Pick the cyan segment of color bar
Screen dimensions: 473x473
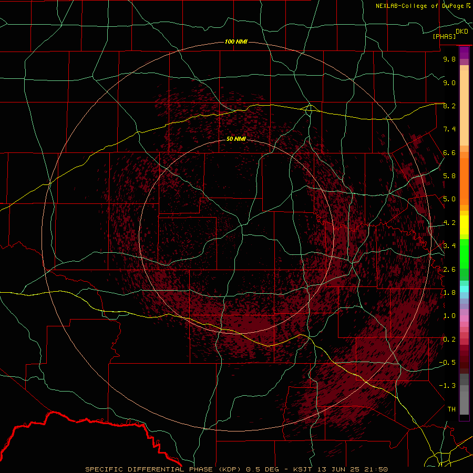pyautogui.click(x=464, y=289)
